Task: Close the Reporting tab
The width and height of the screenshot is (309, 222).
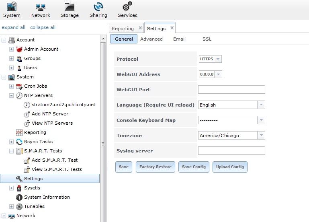Action: (x=140, y=28)
